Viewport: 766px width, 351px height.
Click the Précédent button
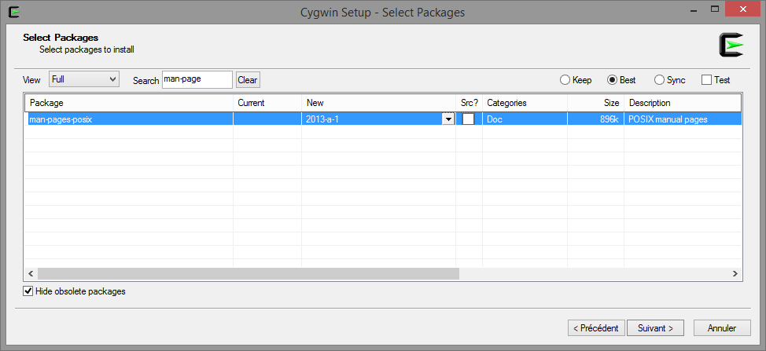tap(596, 328)
